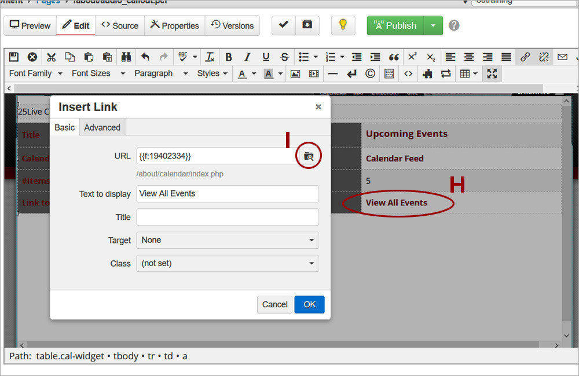Screen dimensions: 579x376
Task: Insert a snippet with puzzle icon
Action: [427, 74]
